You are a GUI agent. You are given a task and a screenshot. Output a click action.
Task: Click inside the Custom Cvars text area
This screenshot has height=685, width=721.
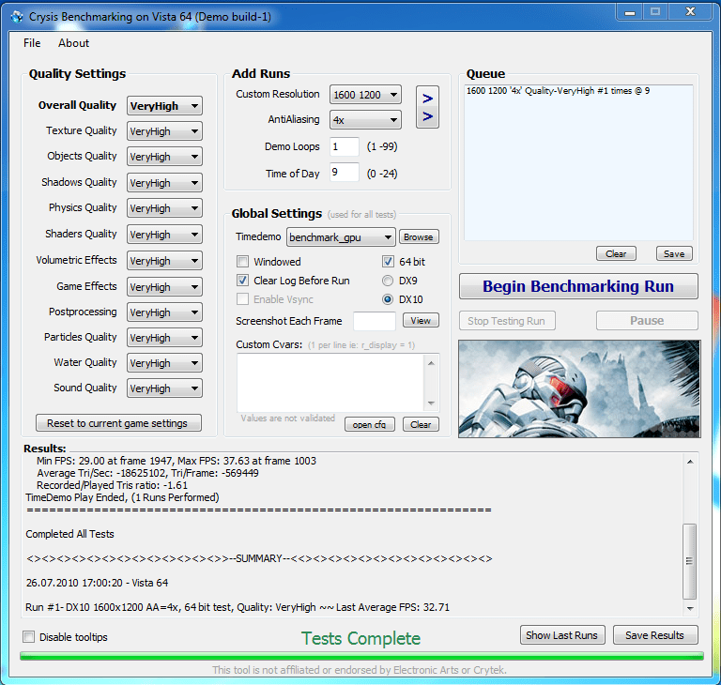[x=330, y=383]
